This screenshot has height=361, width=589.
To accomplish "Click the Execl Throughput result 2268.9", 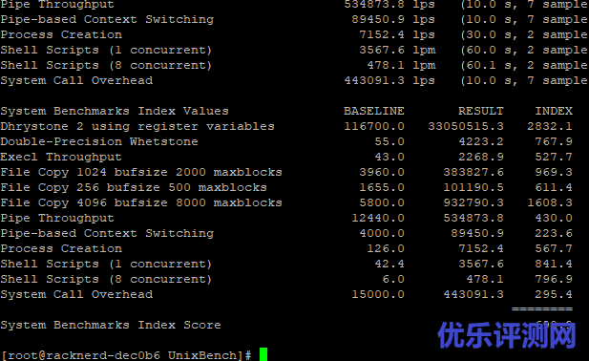I will pos(481,157).
